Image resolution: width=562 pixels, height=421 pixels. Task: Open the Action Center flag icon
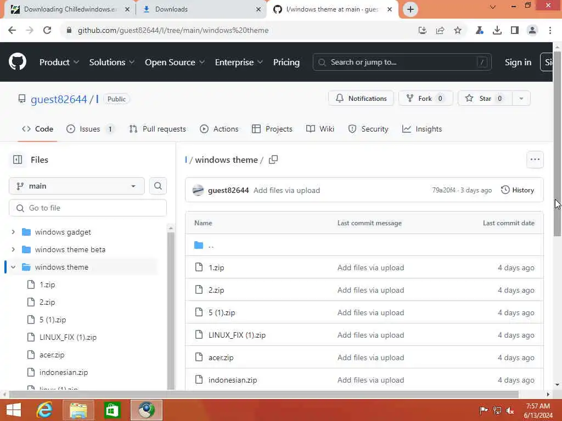484,410
